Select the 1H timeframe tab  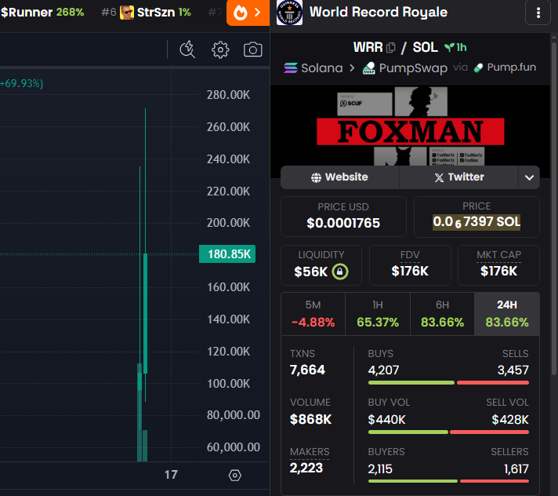tap(378, 314)
